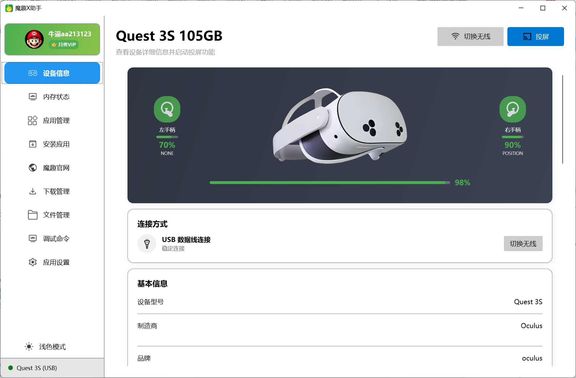
Task: Open 文件管理 file manager
Action: [x=52, y=215]
